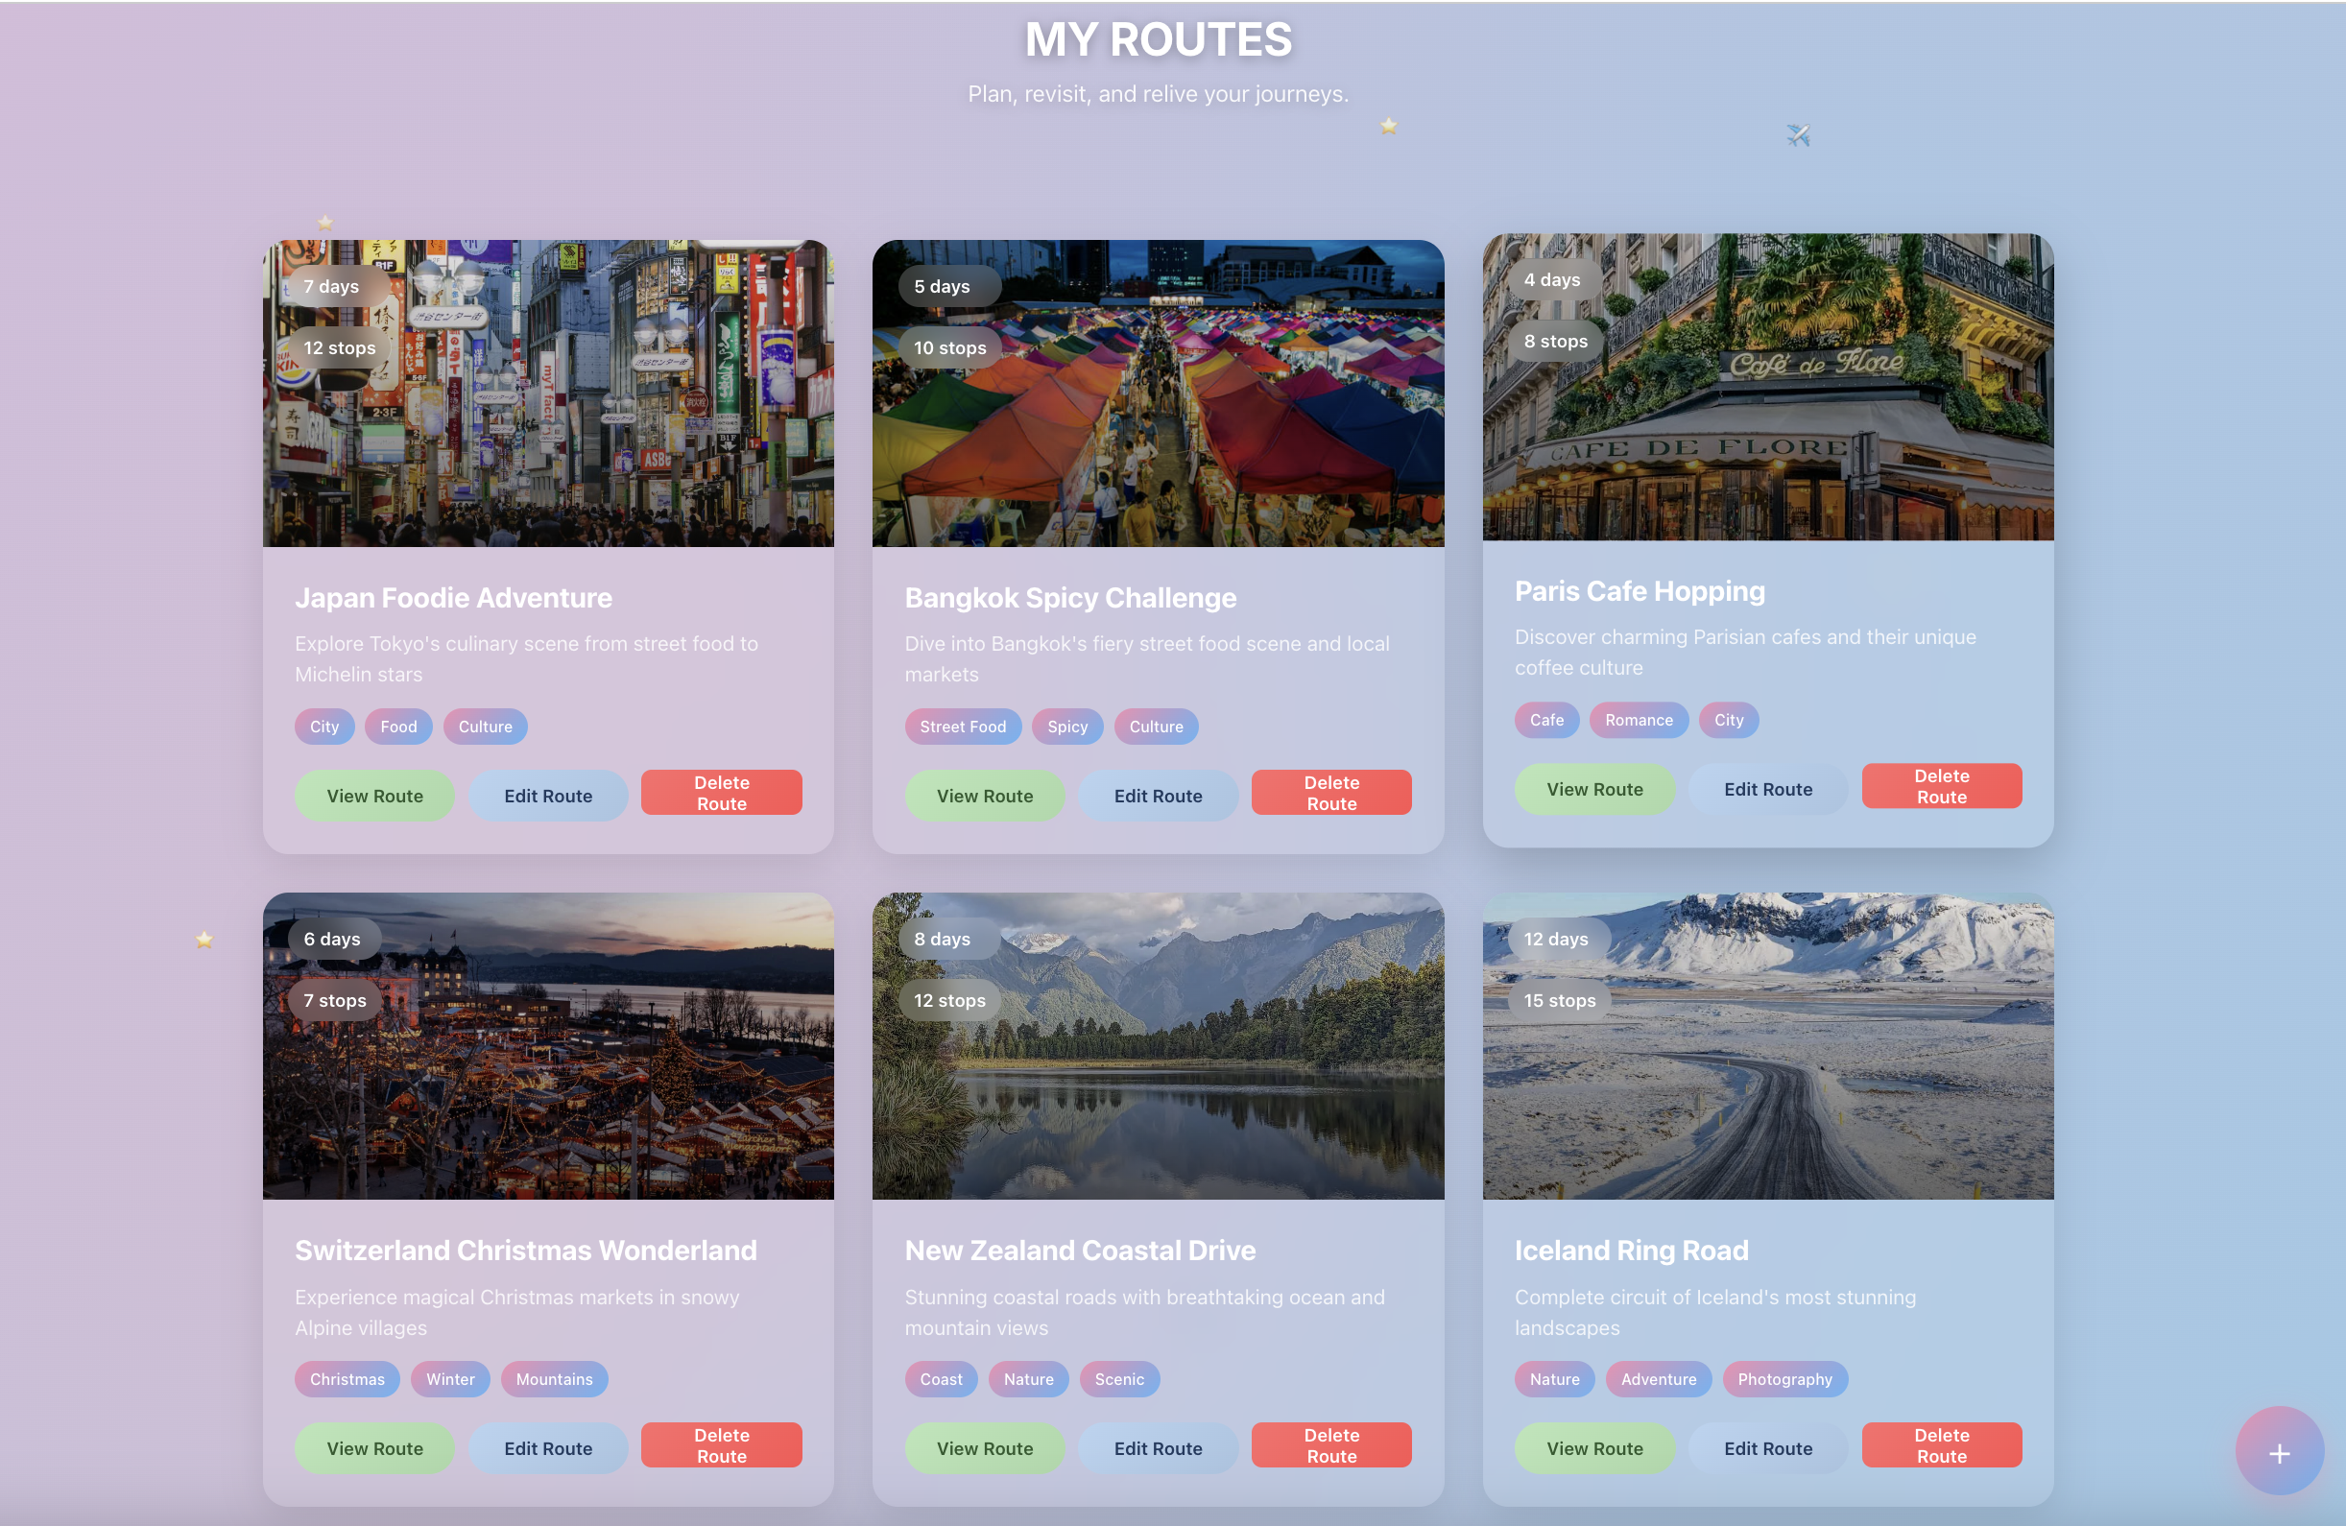Viewport: 2346px width, 1526px height.
Task: Click the star beside the Switzerland card
Action: pos(204,940)
